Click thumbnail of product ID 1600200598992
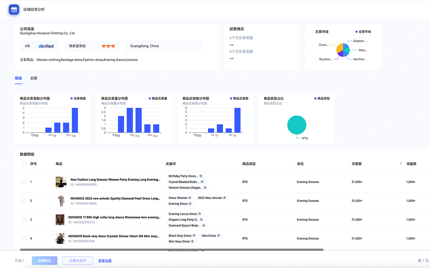The height and width of the screenshot is (268, 430). (x=61, y=182)
